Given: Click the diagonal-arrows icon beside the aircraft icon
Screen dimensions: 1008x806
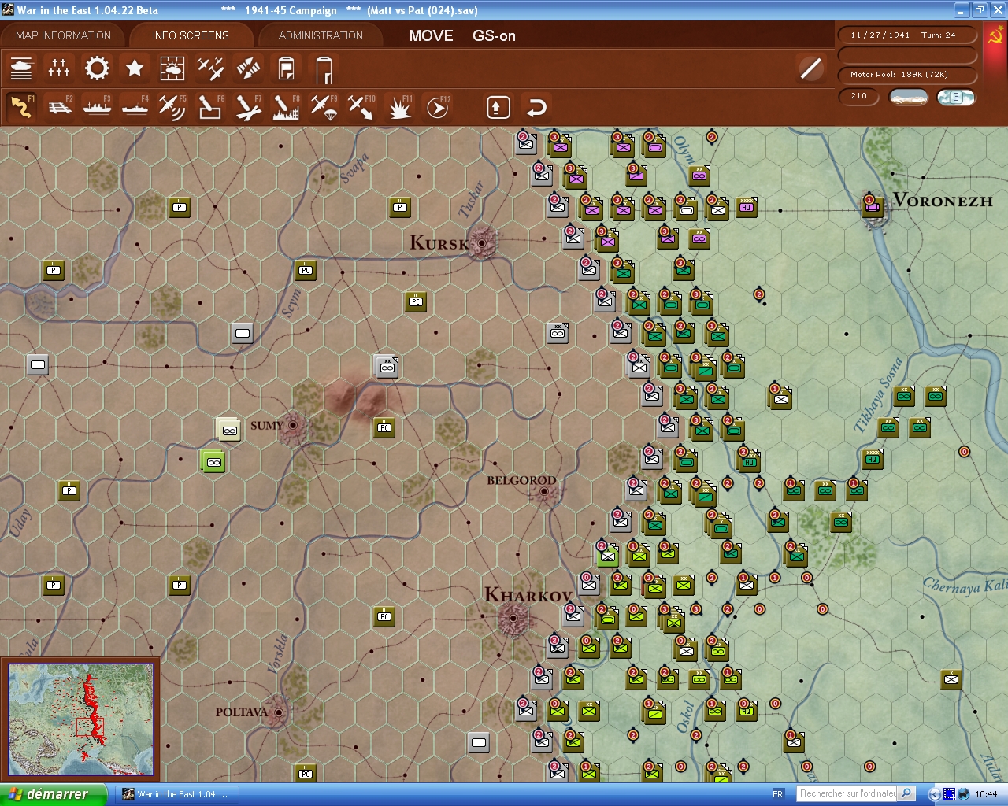Looking at the screenshot, I should click(x=248, y=68).
